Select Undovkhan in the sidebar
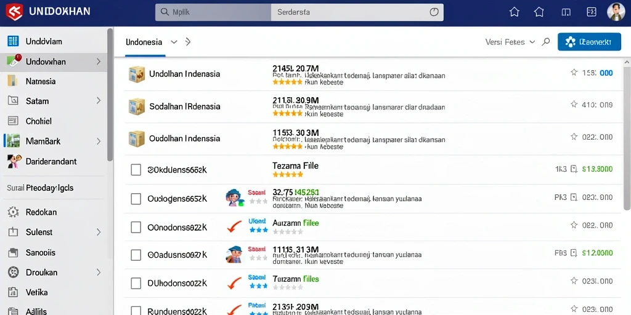 click(54, 62)
